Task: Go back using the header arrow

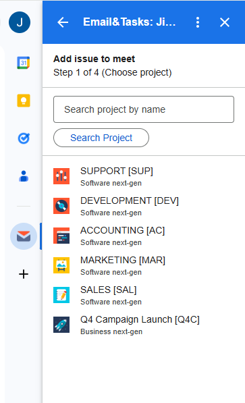Action: coord(63,22)
